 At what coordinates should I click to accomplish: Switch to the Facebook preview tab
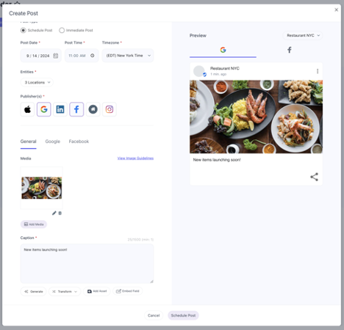[x=290, y=50]
